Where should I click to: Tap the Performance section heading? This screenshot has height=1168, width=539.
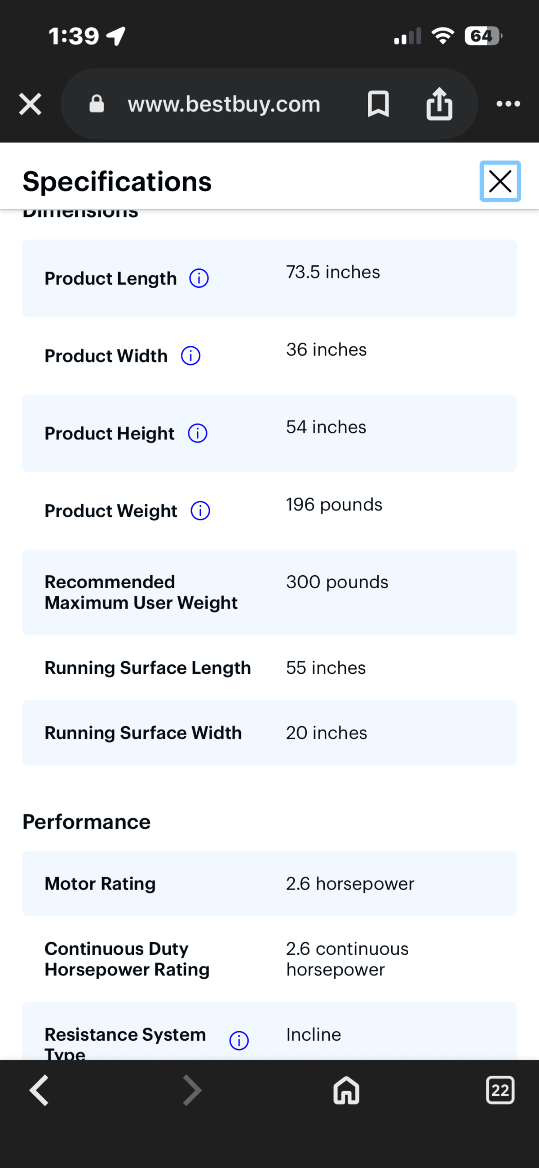tap(87, 822)
